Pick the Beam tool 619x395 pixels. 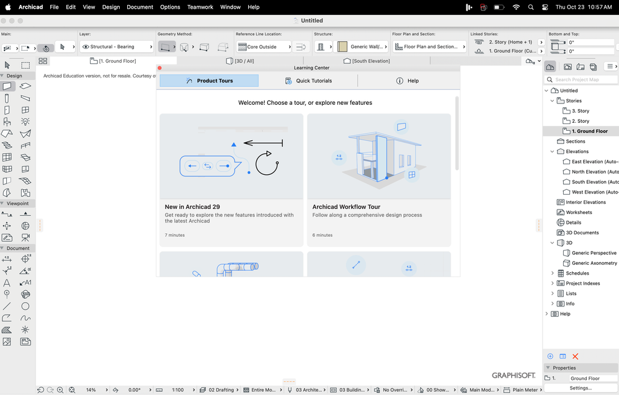25,98
